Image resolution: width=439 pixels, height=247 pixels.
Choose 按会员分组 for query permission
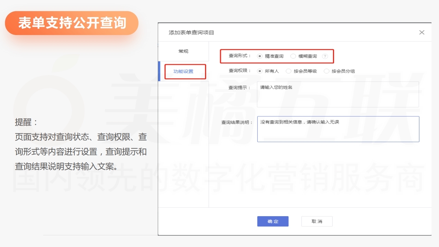339,71
